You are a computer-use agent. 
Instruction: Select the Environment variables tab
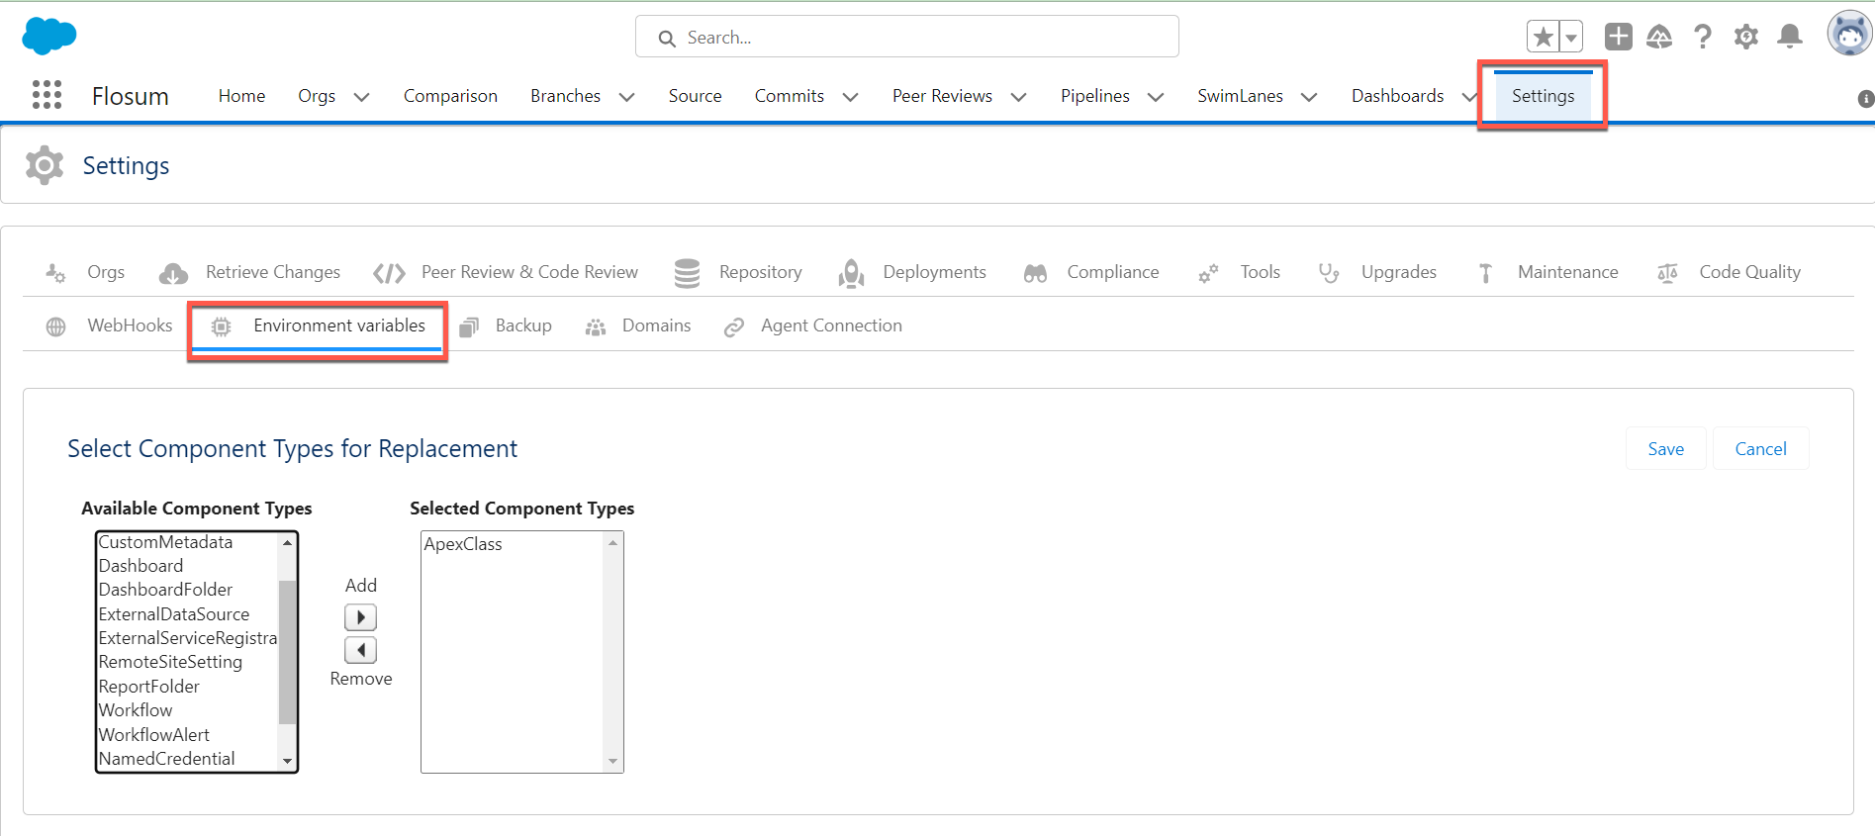tap(318, 325)
